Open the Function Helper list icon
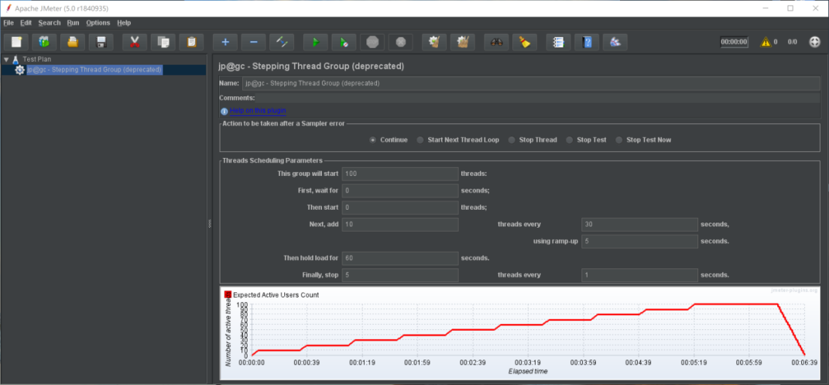This screenshot has height=385, width=829. click(558, 41)
